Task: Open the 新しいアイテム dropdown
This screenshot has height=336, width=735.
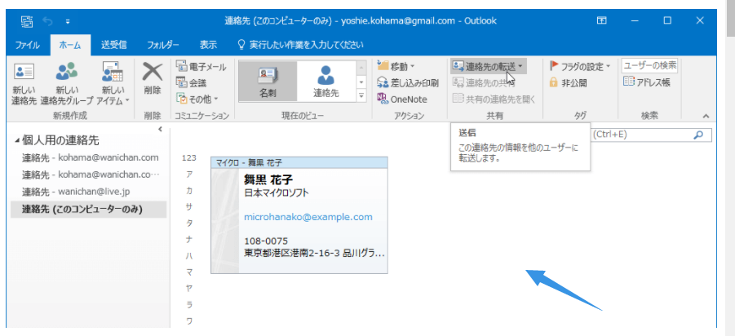Action: point(113,83)
